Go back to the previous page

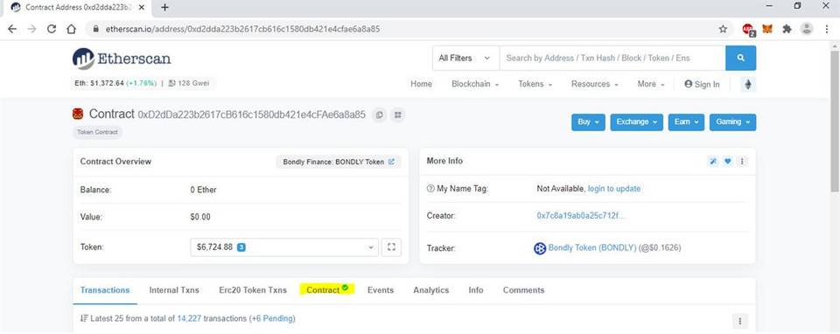pyautogui.click(x=12, y=29)
